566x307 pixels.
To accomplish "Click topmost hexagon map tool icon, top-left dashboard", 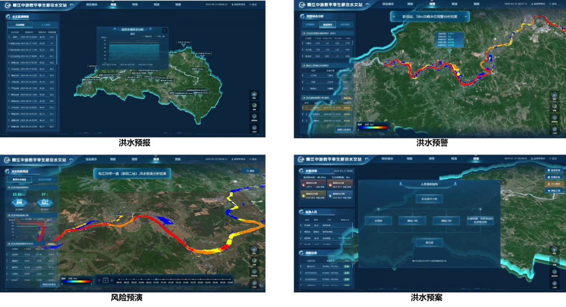I will pos(254,95).
